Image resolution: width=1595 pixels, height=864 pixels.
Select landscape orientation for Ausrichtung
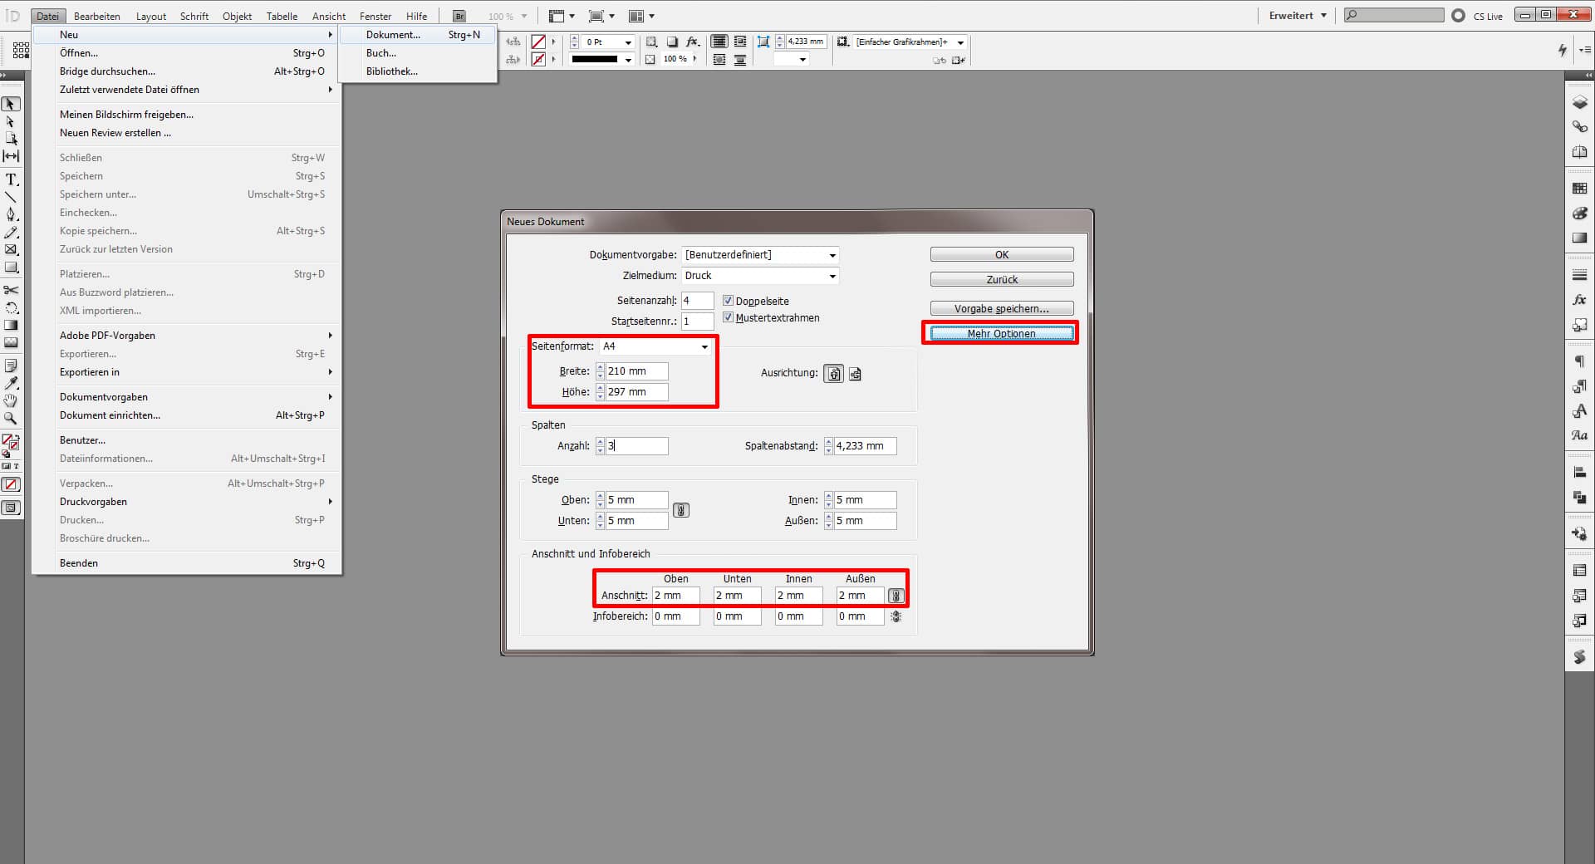coord(855,374)
